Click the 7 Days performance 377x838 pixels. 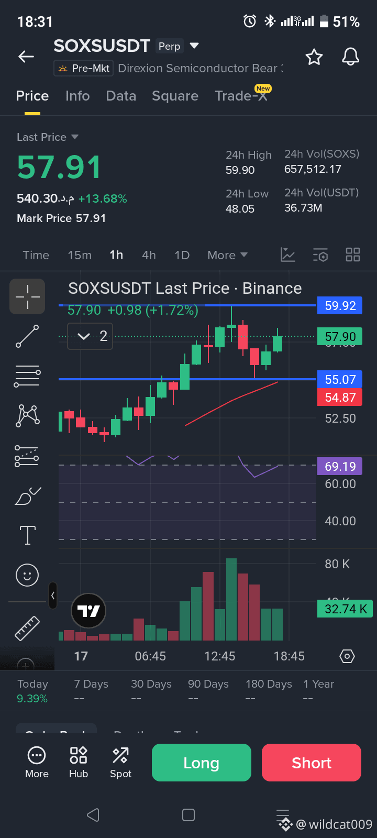(91, 691)
